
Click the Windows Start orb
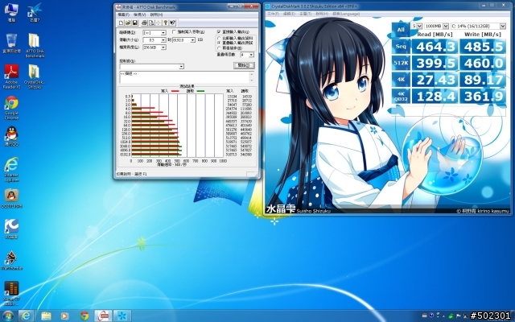tap(8, 316)
